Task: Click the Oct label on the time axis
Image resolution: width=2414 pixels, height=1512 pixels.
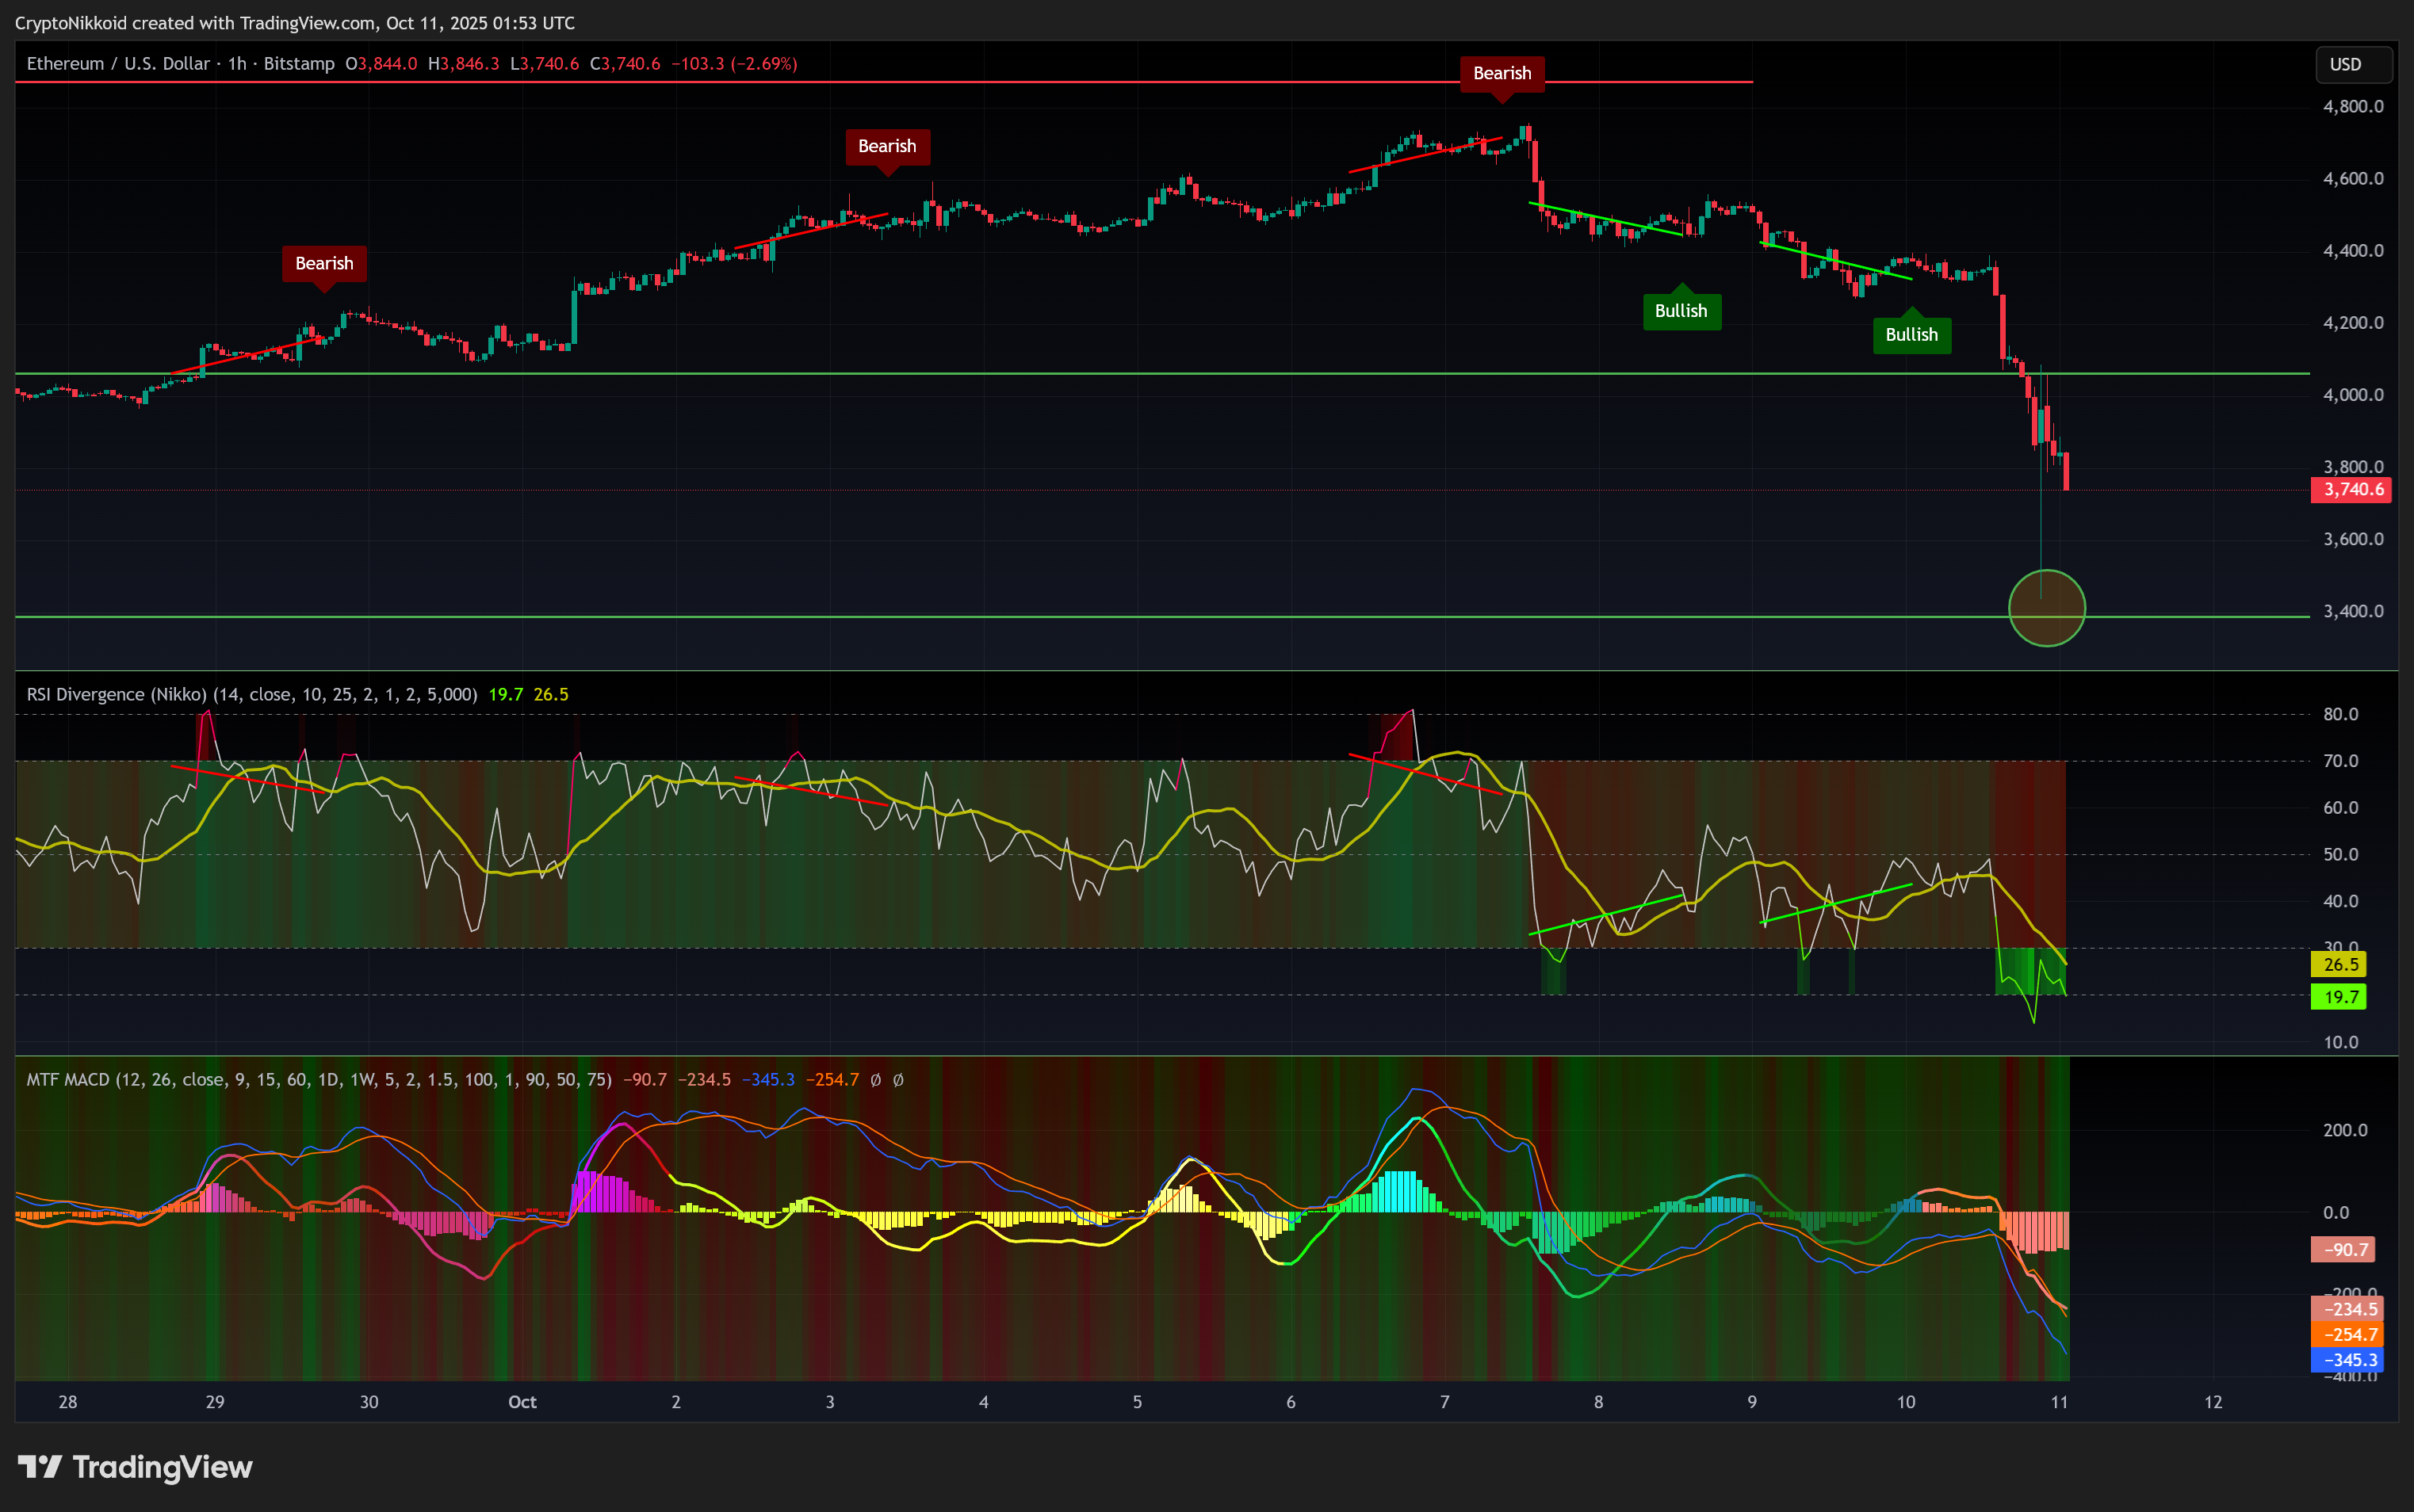Action: (x=522, y=1402)
